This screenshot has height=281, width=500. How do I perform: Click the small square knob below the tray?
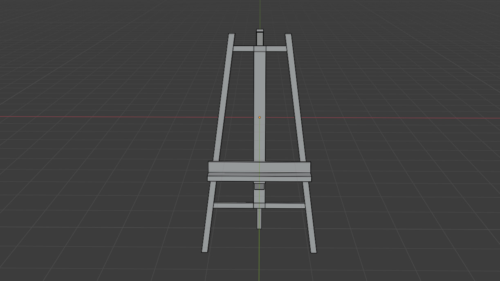(259, 187)
